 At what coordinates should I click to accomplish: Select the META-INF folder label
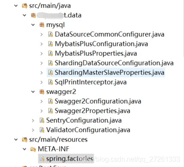point(54,149)
